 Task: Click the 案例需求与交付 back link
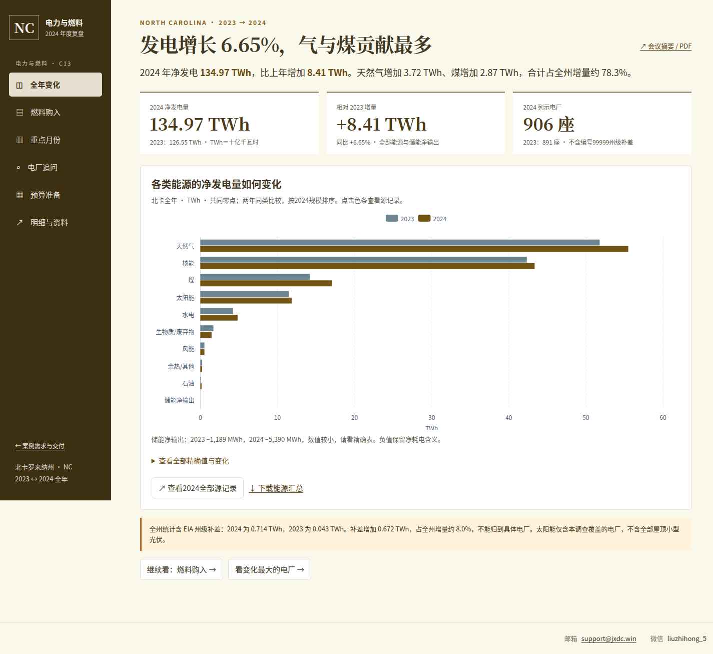tap(40, 446)
